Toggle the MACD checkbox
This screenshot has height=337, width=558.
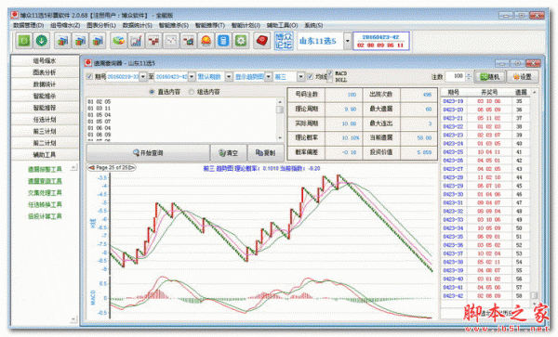330,73
